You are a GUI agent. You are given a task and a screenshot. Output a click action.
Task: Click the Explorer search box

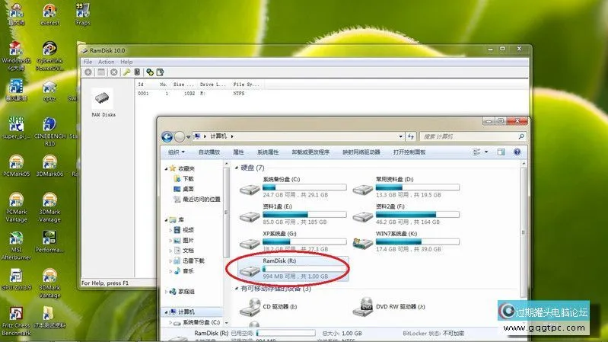point(473,136)
